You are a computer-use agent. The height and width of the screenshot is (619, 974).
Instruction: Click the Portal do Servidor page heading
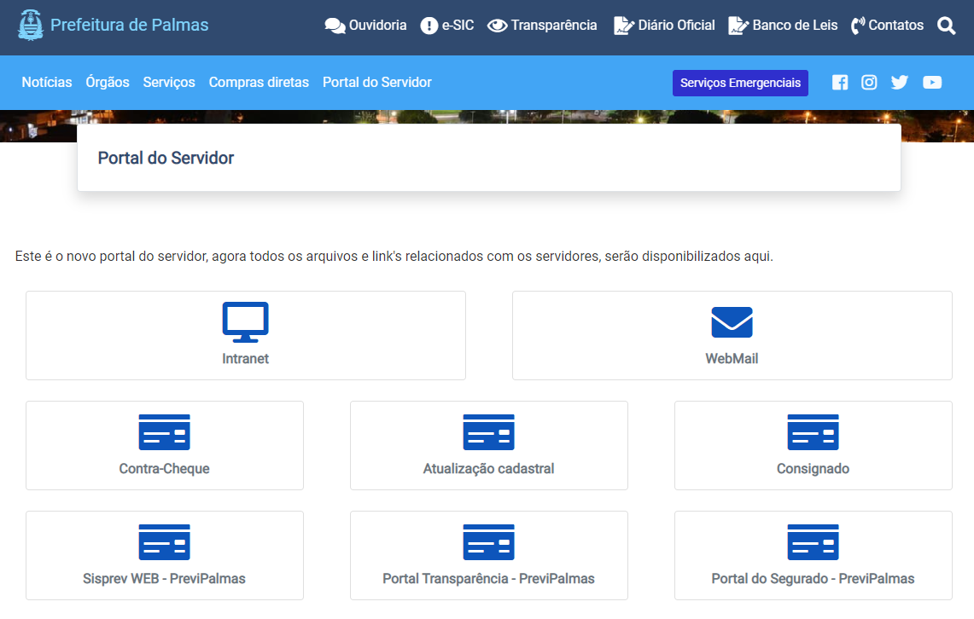coord(166,159)
